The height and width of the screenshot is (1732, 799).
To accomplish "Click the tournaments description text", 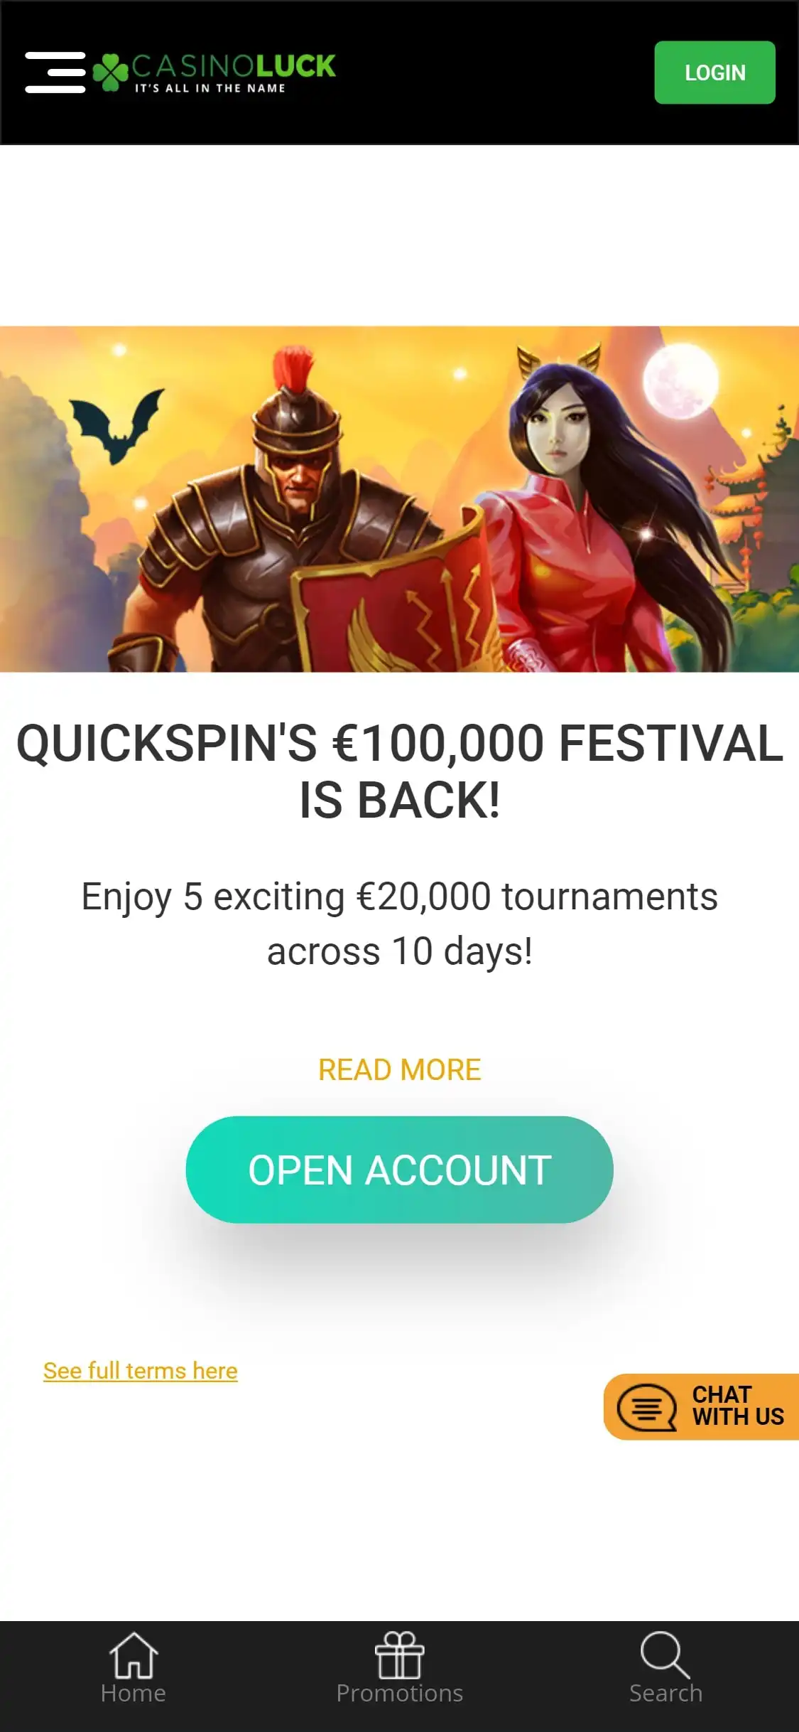I will (x=400, y=924).
